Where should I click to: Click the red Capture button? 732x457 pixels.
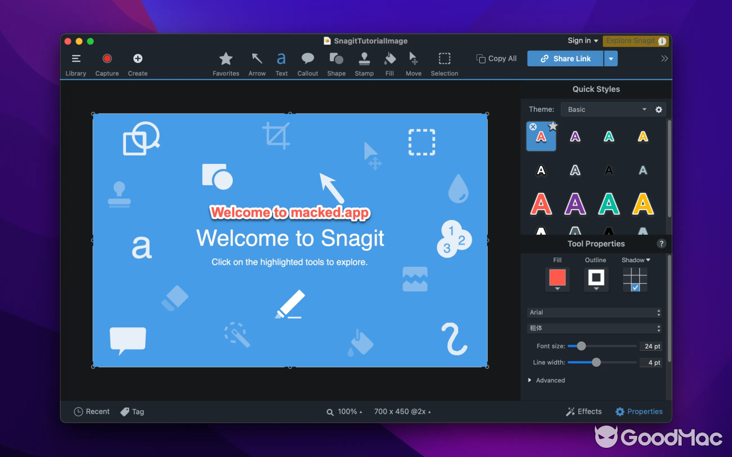tap(107, 58)
